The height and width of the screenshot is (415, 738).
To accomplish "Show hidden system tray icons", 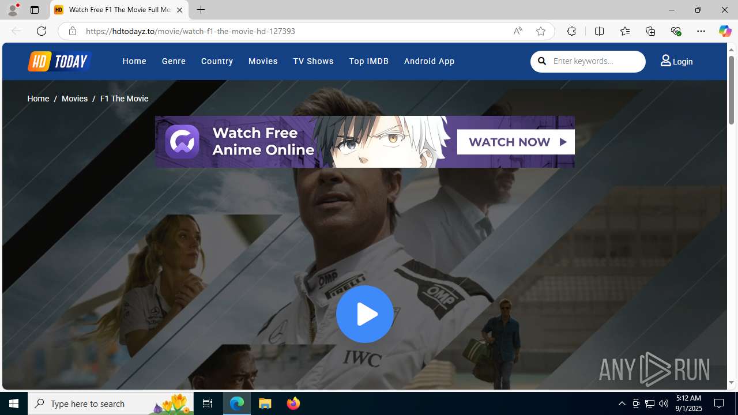I will pos(622,403).
